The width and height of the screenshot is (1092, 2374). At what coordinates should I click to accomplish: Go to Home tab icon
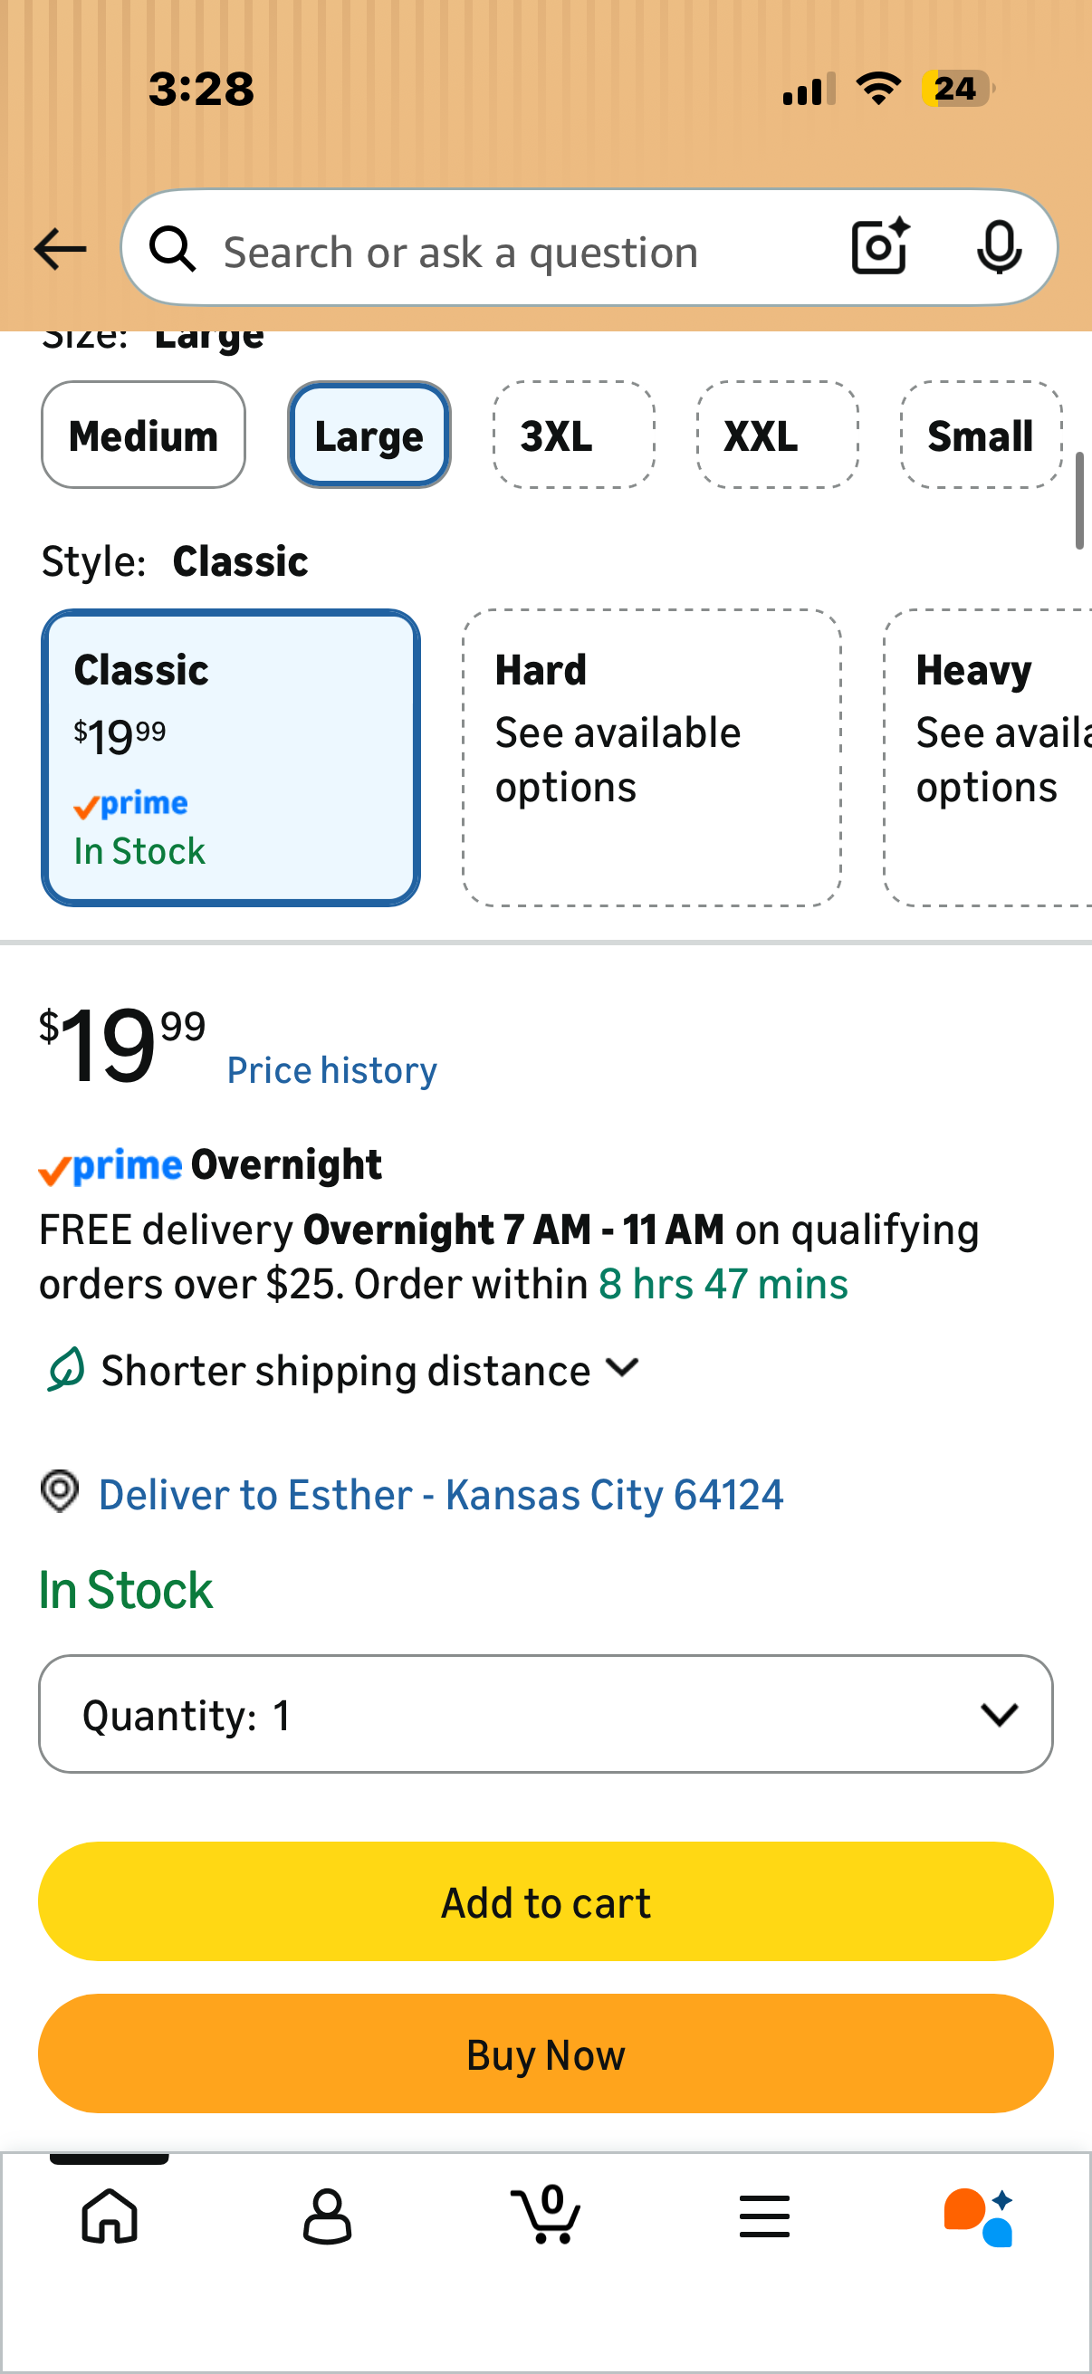click(110, 2216)
